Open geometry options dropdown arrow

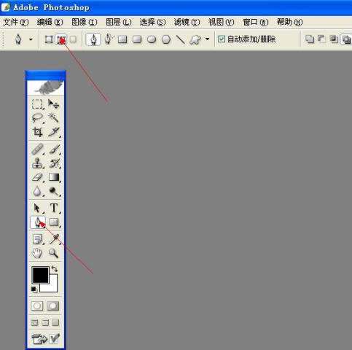207,39
